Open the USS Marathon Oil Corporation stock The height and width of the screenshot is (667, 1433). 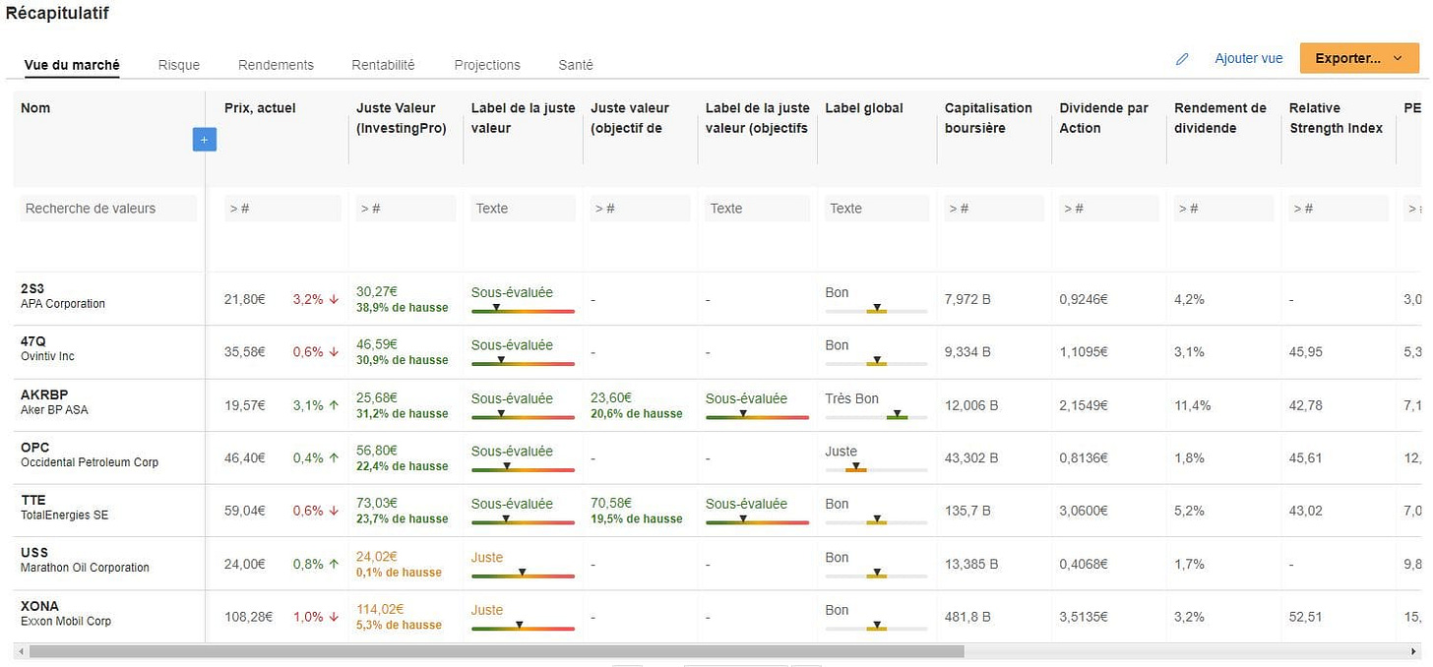coord(85,560)
